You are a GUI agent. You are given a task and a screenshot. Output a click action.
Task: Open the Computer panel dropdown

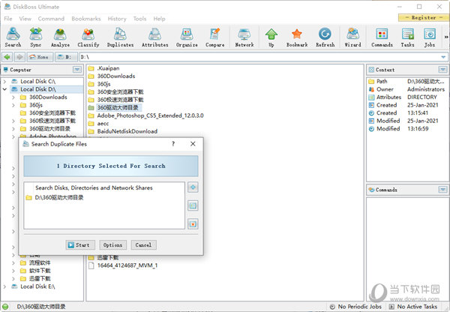pyautogui.click(x=77, y=70)
